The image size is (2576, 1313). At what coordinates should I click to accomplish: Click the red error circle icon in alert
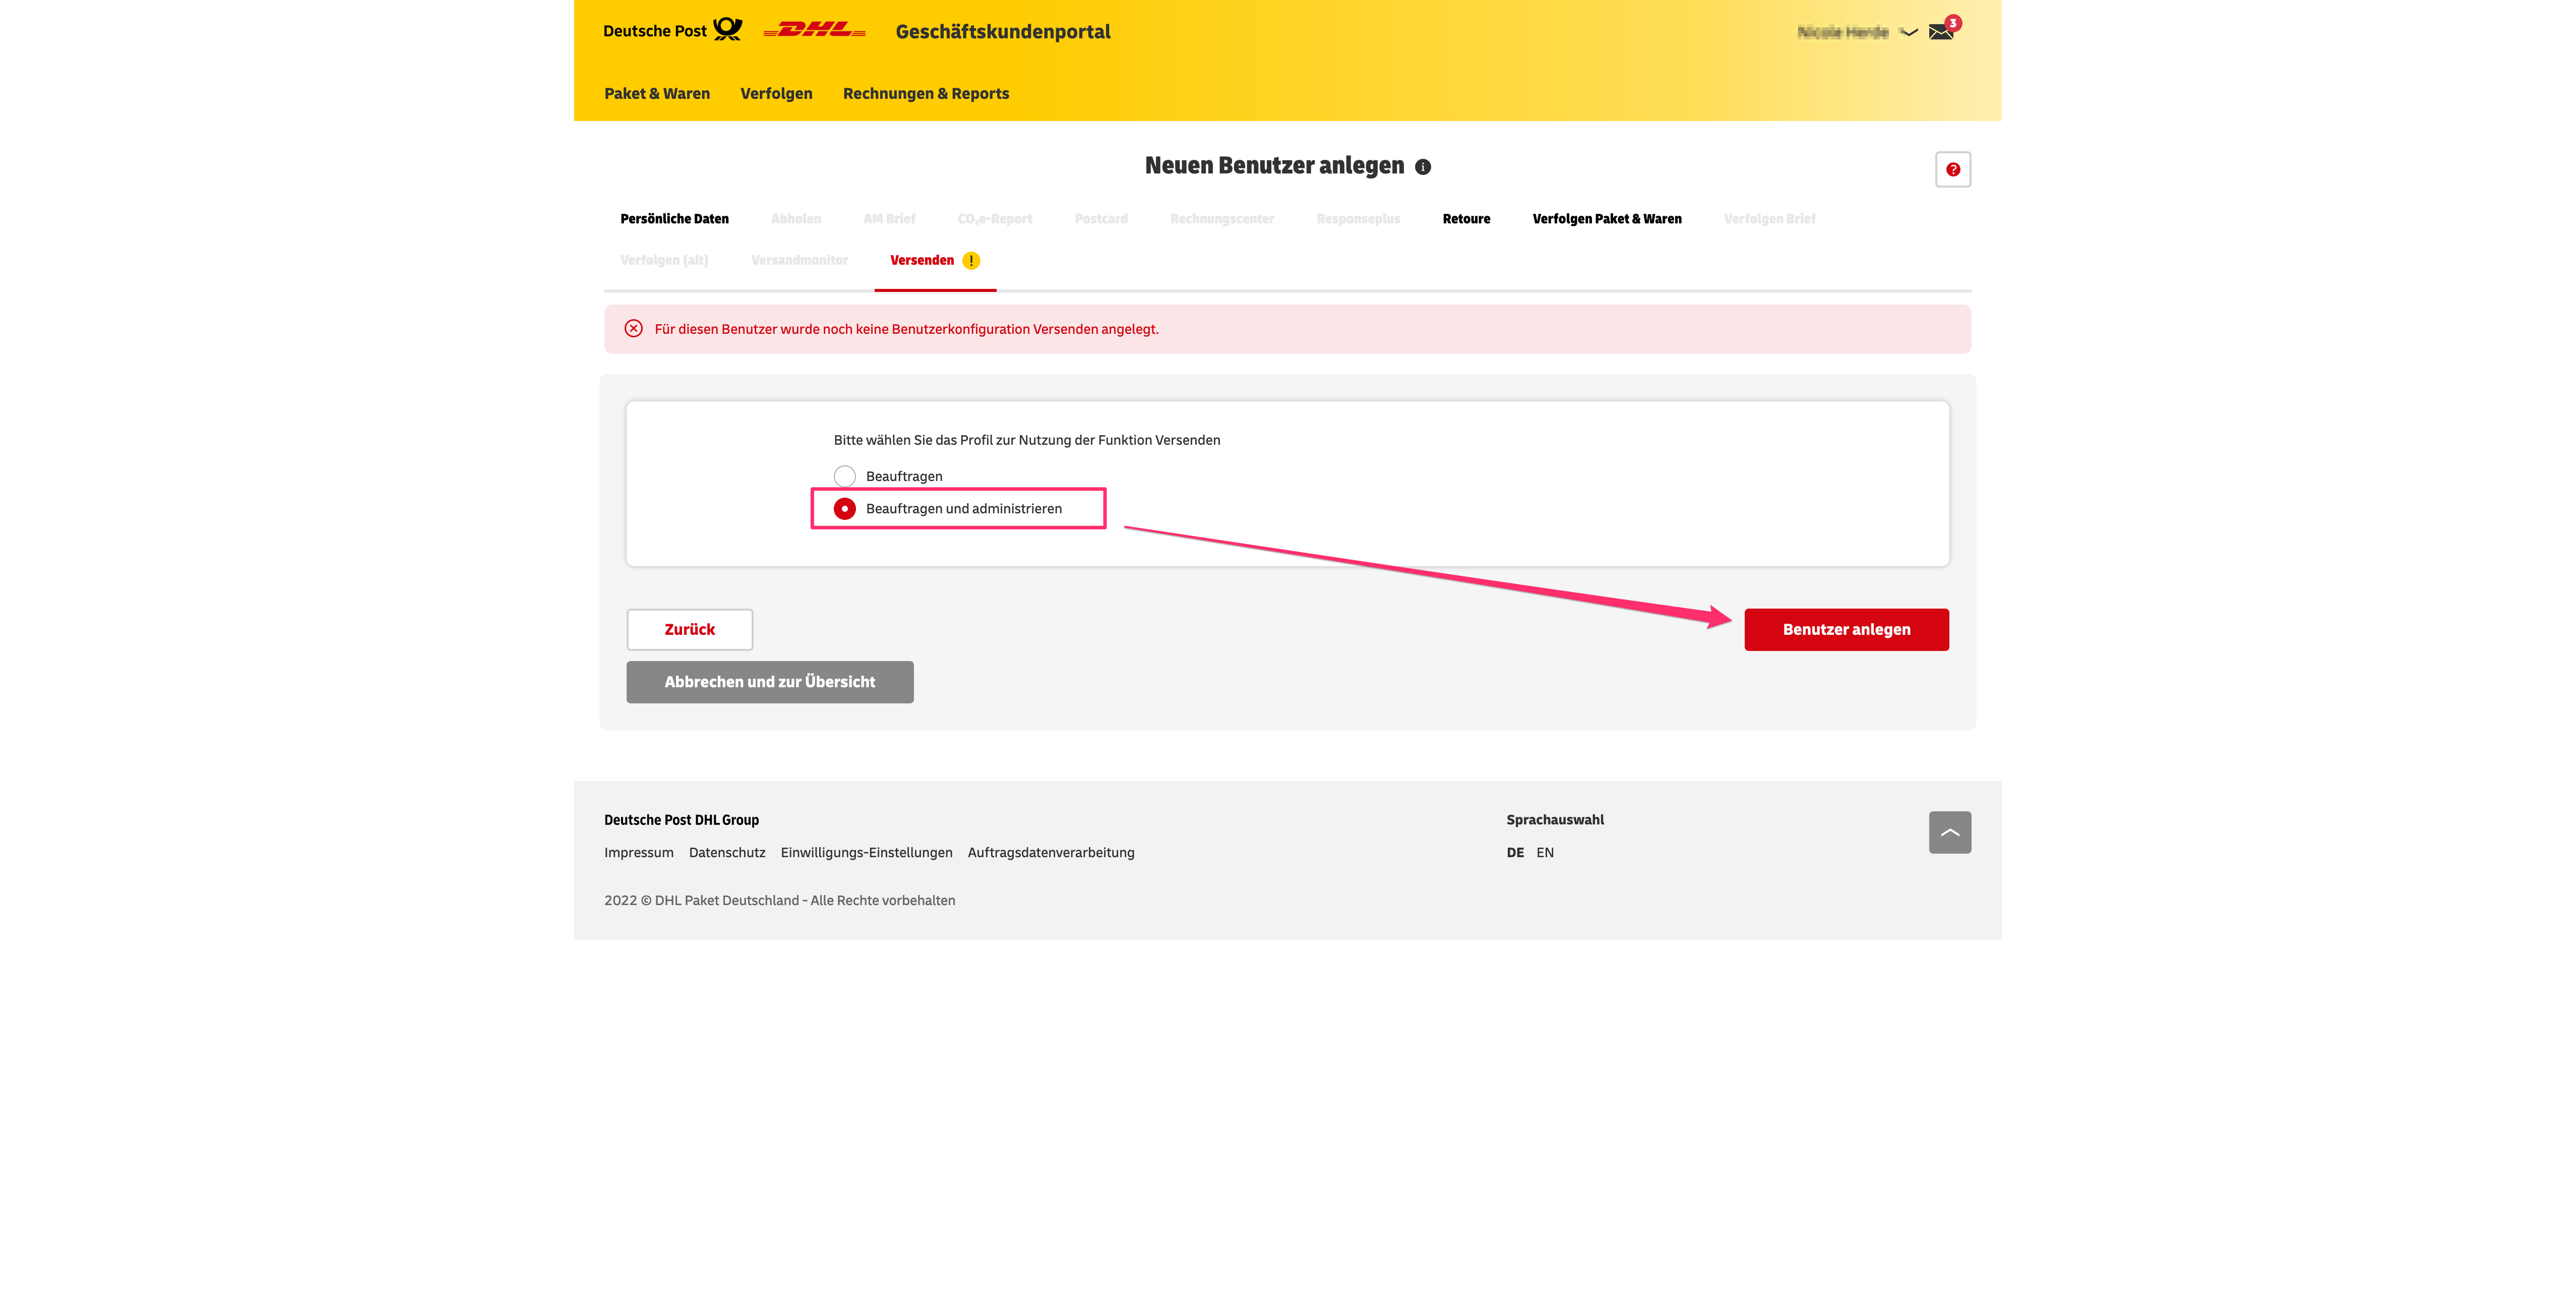click(633, 329)
